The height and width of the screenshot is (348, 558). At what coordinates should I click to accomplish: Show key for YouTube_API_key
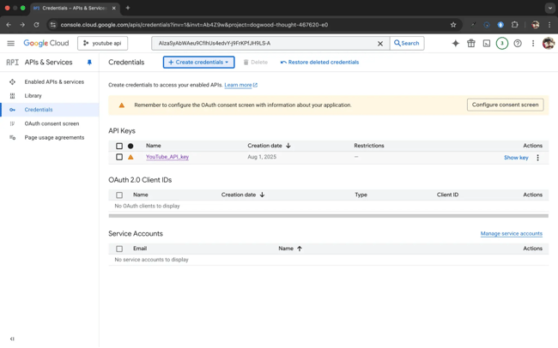click(516, 158)
